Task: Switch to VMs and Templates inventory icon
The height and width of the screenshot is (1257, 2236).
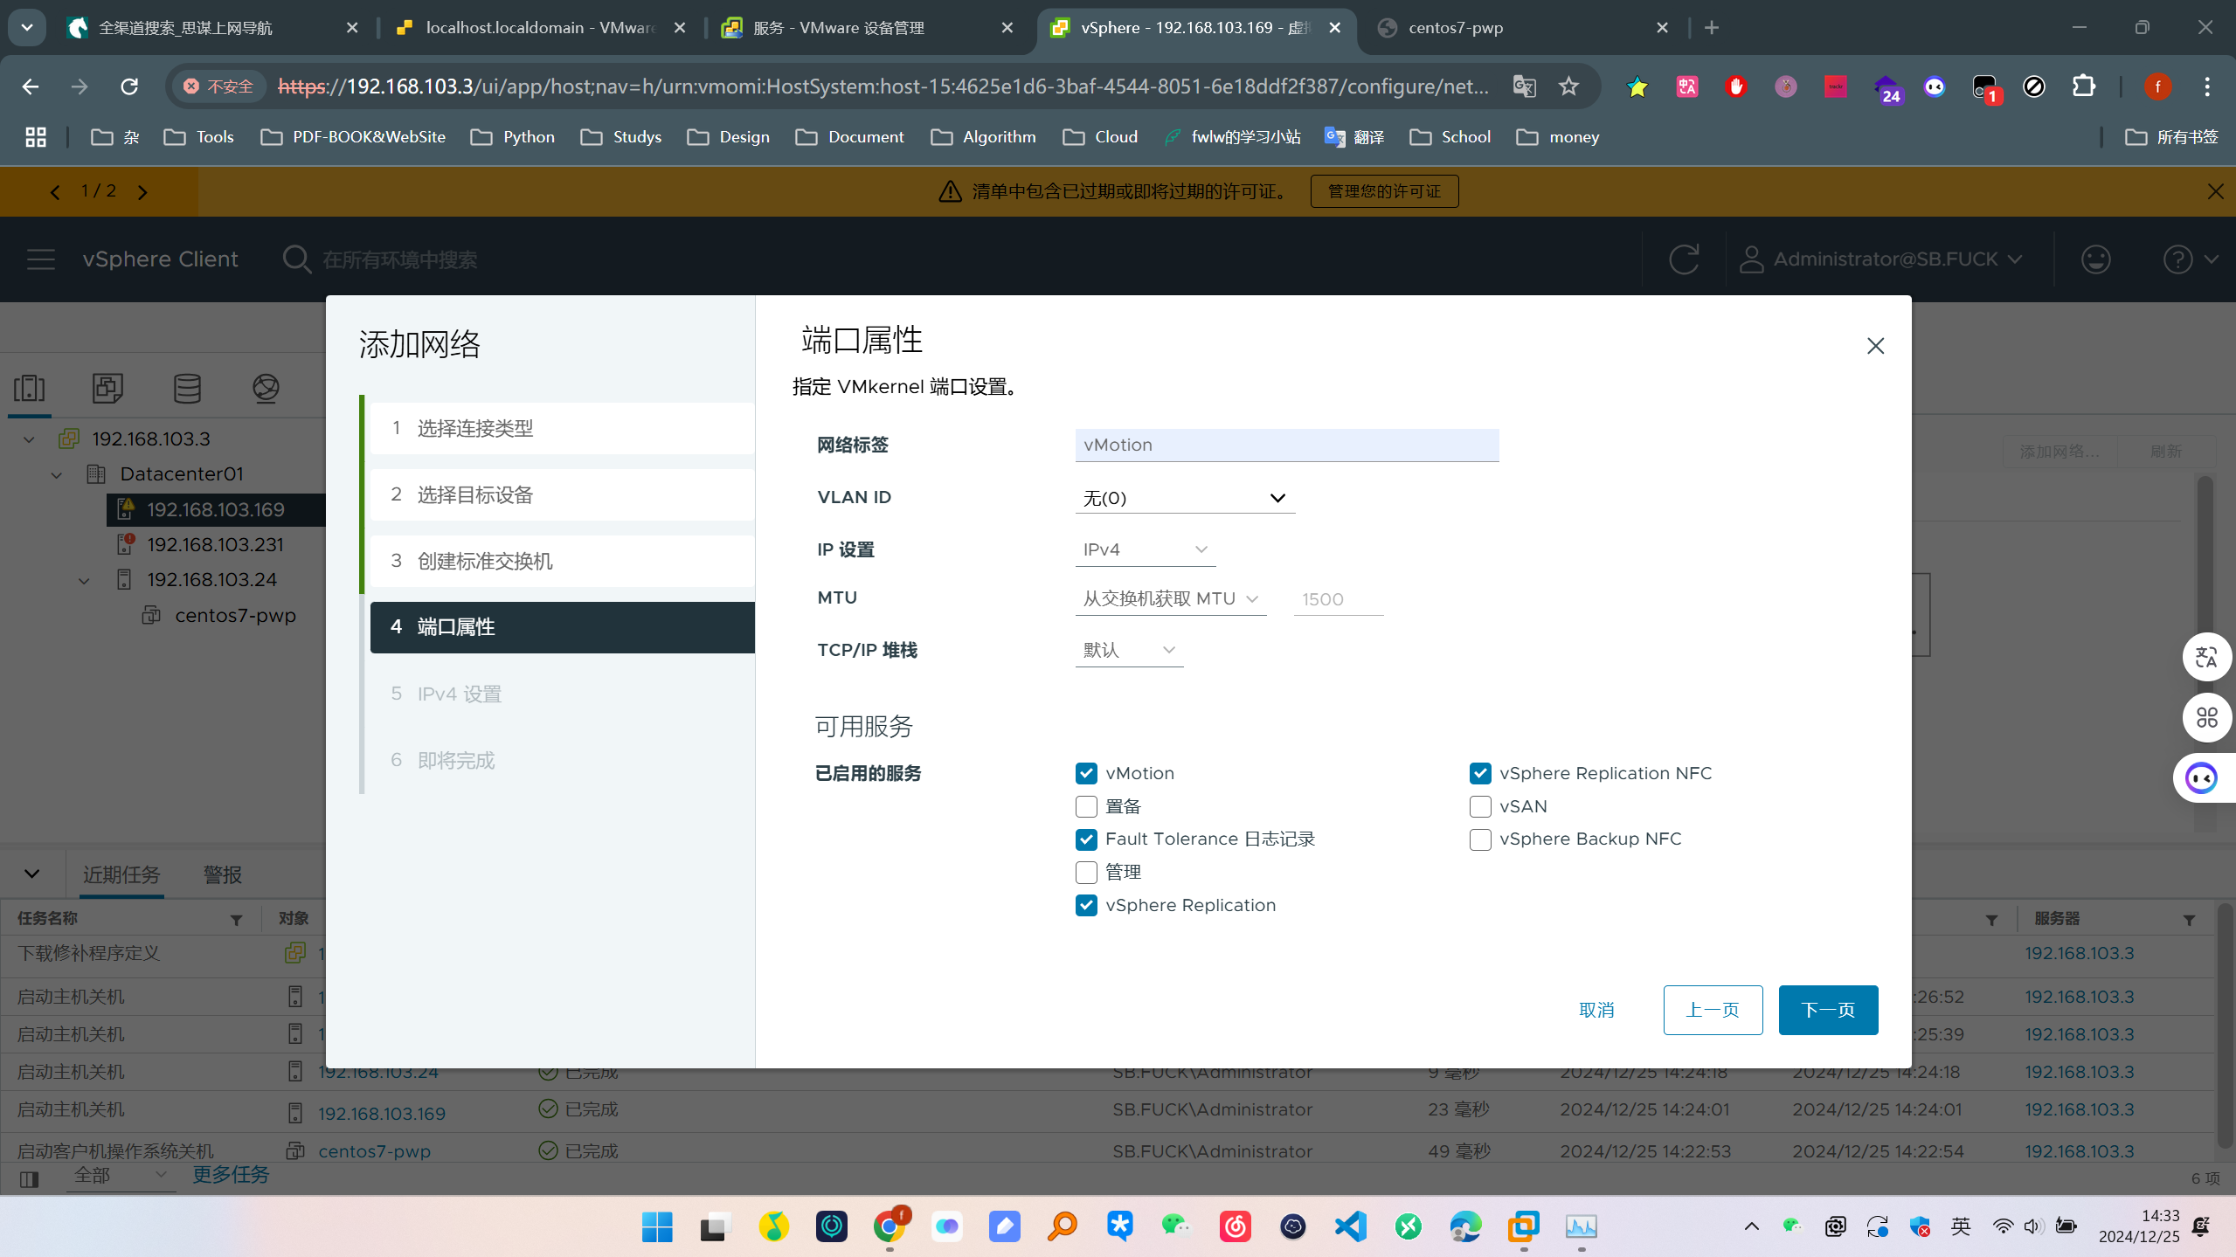Action: [107, 388]
